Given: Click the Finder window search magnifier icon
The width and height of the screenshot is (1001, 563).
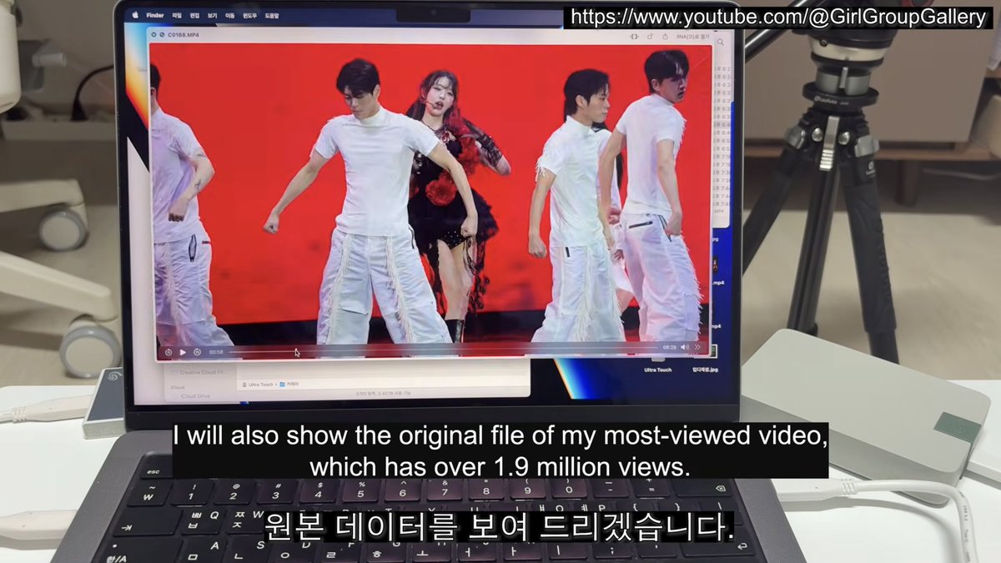Looking at the screenshot, I should (x=721, y=42).
